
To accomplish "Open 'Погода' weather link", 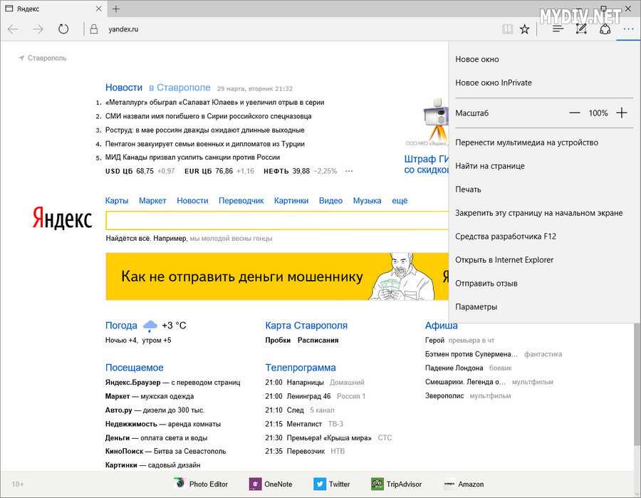I will coord(121,326).
